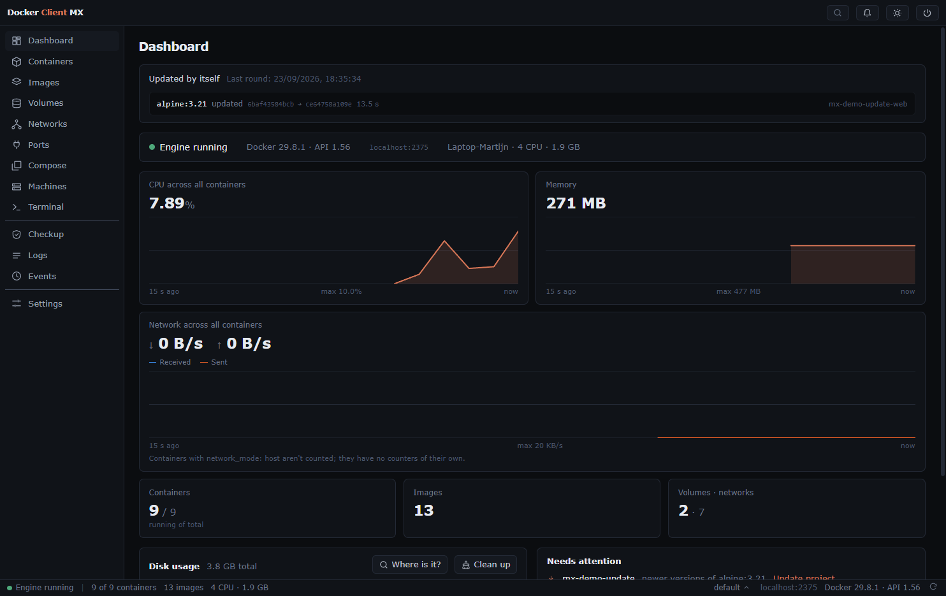Viewport: 946px width, 596px height.
Task: Click "Docker 29.8.1 · API 1.56" in status bar
Action: point(872,587)
